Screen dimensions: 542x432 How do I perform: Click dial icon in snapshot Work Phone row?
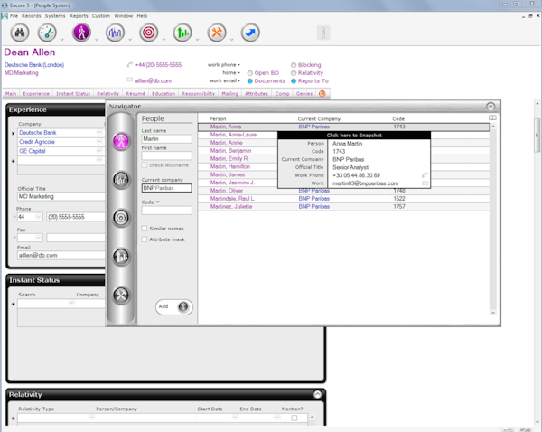click(425, 175)
